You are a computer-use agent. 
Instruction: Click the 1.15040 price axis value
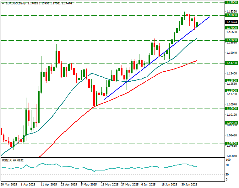pyautogui.click(x=232, y=53)
